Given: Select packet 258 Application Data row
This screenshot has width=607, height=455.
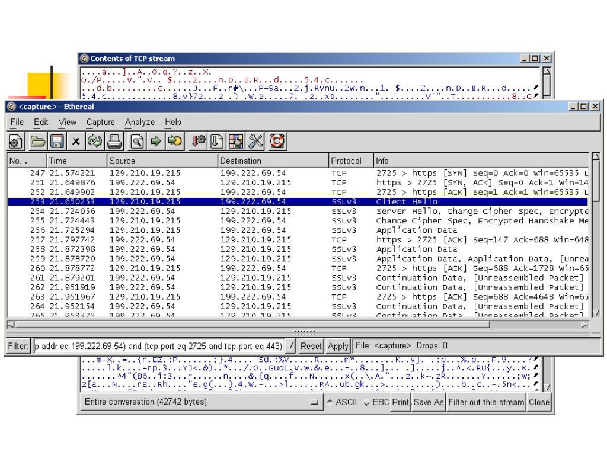Looking at the screenshot, I should tap(298, 249).
